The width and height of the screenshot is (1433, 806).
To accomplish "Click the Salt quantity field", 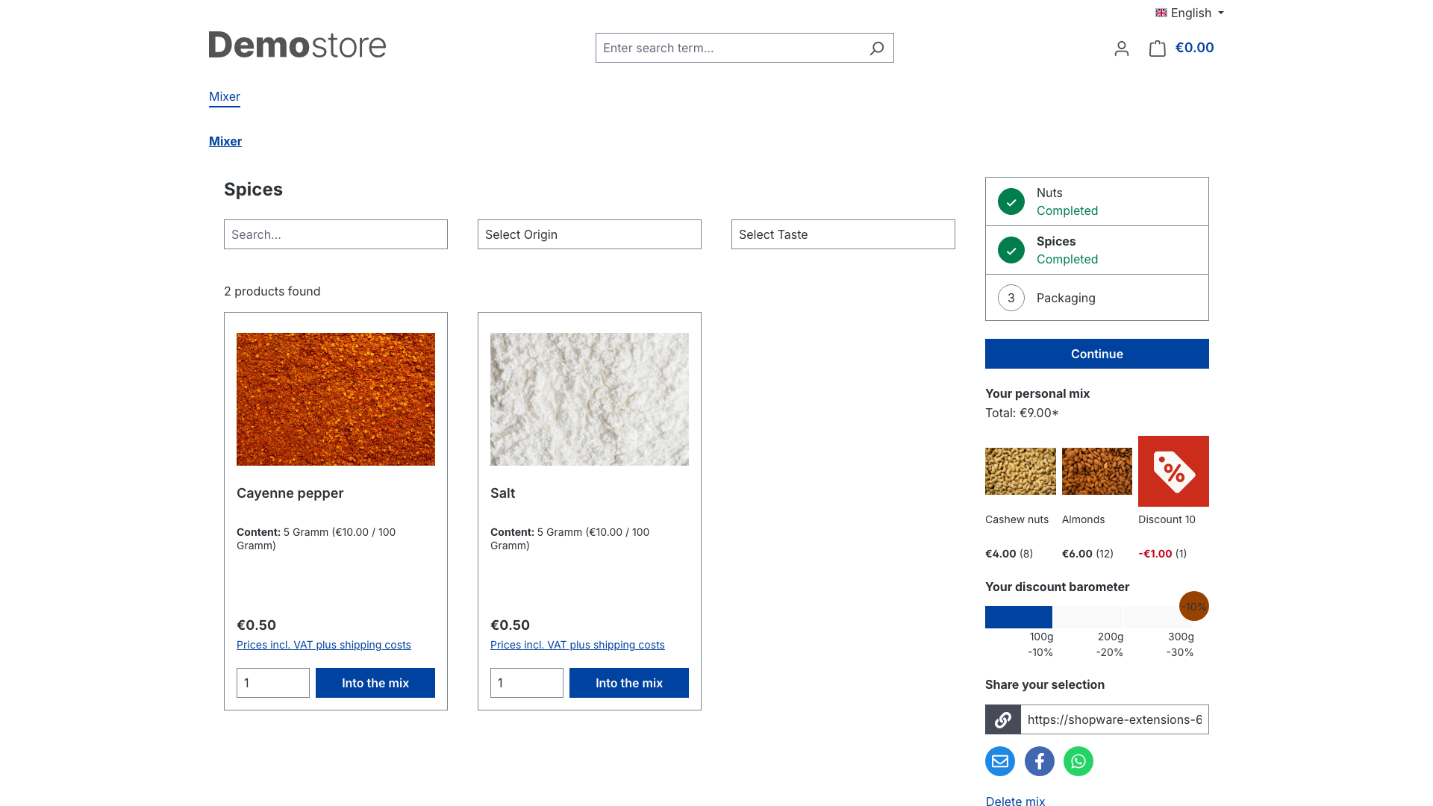I will pyautogui.click(x=527, y=683).
